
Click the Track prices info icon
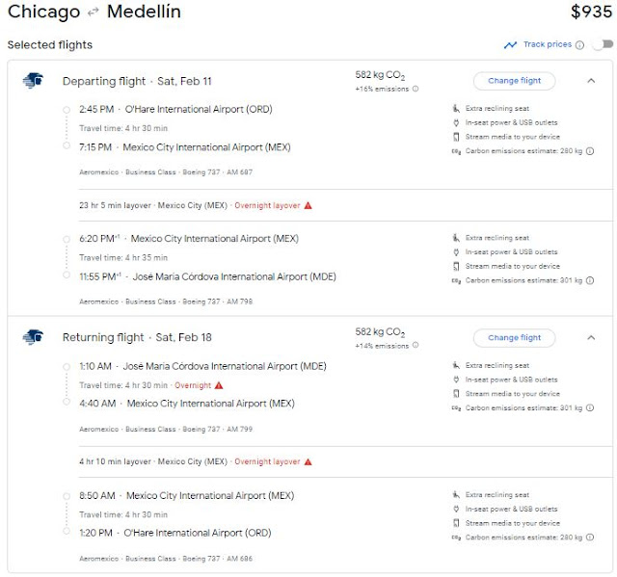[x=579, y=45]
